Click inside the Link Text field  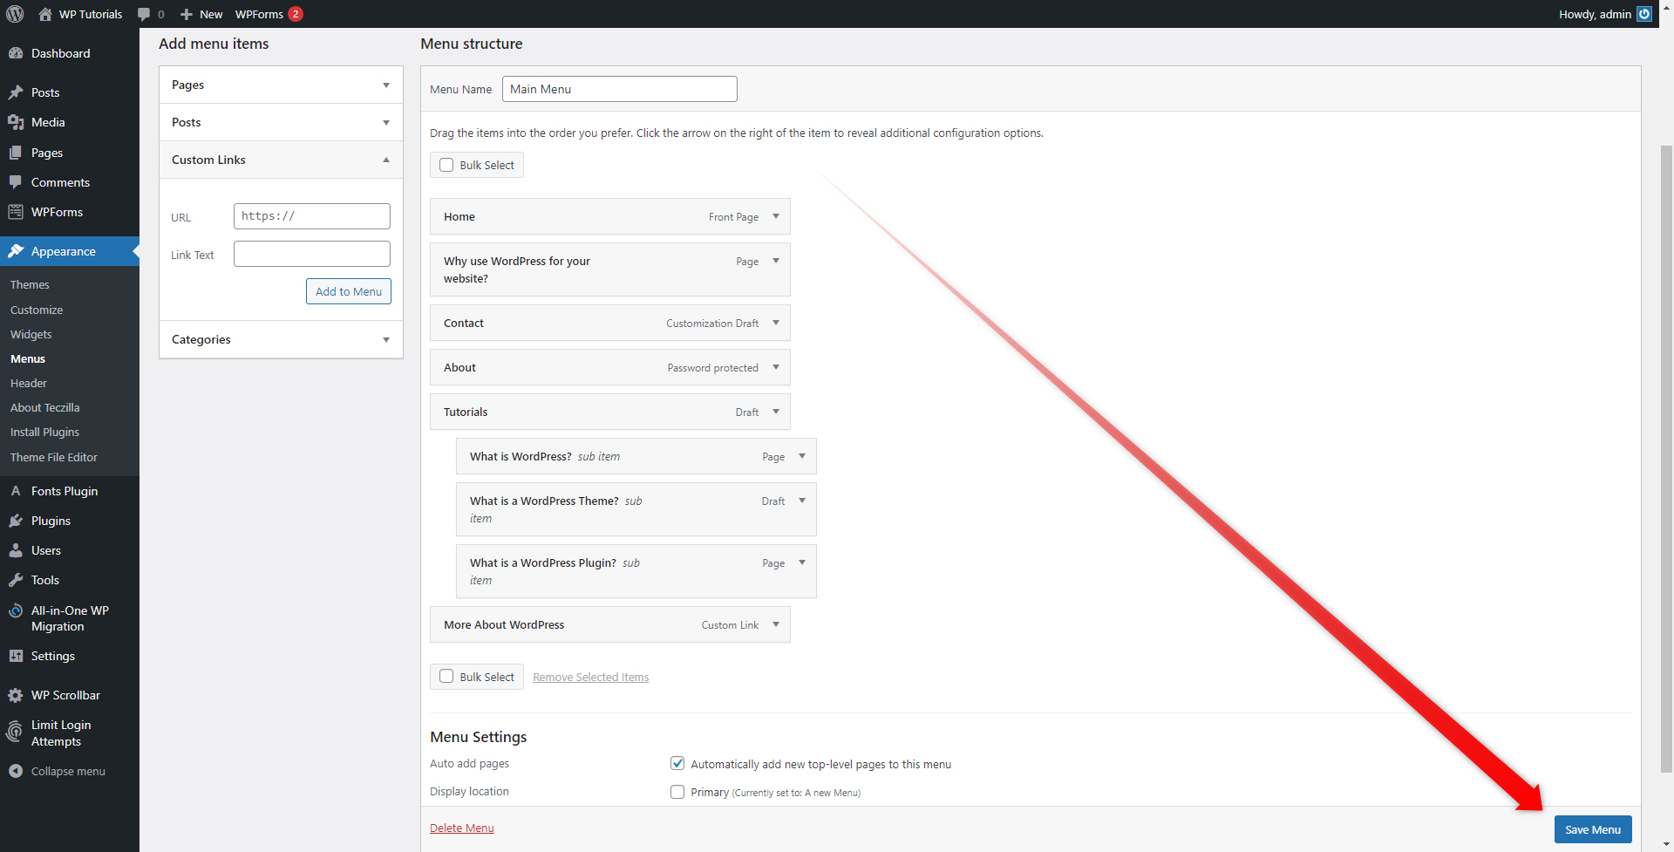(312, 254)
